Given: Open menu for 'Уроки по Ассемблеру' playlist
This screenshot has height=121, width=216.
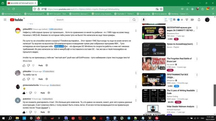Looking at the screenshot, I should 197,44.
